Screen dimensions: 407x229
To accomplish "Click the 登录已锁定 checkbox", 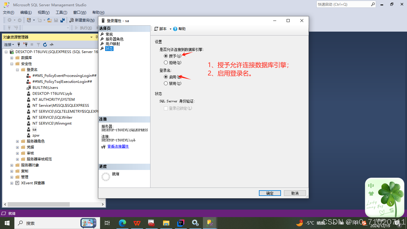I will point(166,108).
